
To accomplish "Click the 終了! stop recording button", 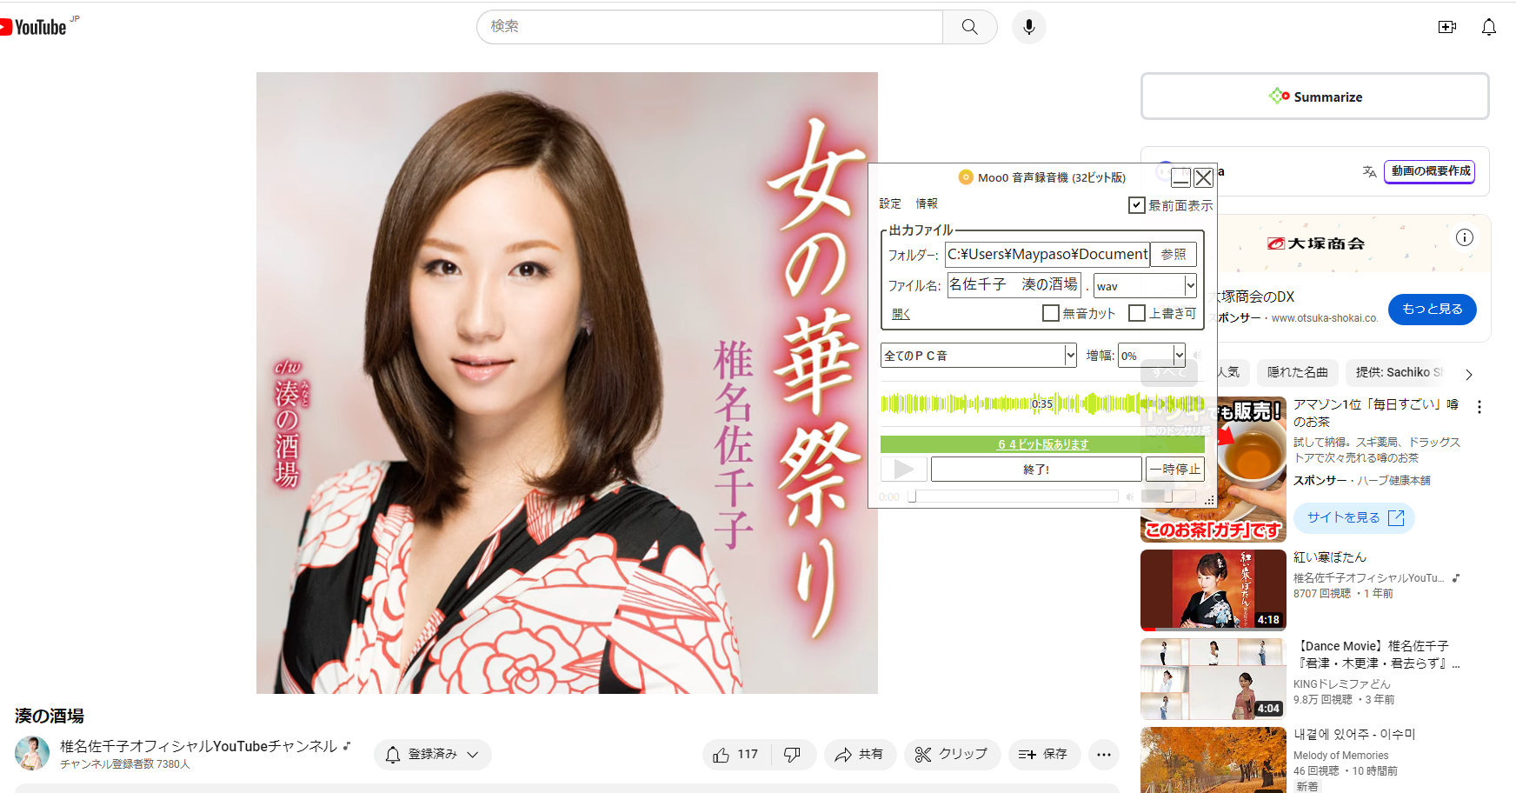I will (x=1036, y=470).
